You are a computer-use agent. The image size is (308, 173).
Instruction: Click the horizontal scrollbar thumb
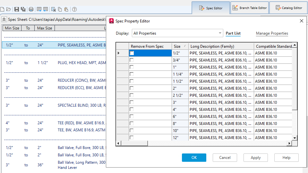tap(134, 144)
